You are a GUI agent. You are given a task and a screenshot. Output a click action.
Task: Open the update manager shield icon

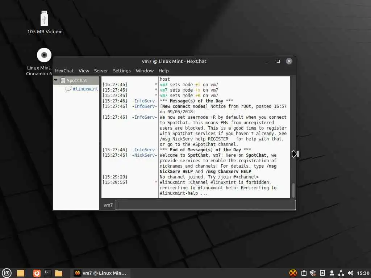click(x=313, y=273)
